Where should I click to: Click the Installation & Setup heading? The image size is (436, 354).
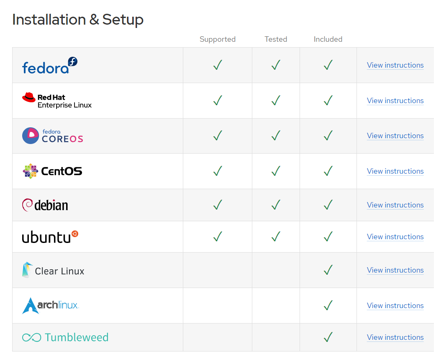pyautogui.click(x=78, y=20)
